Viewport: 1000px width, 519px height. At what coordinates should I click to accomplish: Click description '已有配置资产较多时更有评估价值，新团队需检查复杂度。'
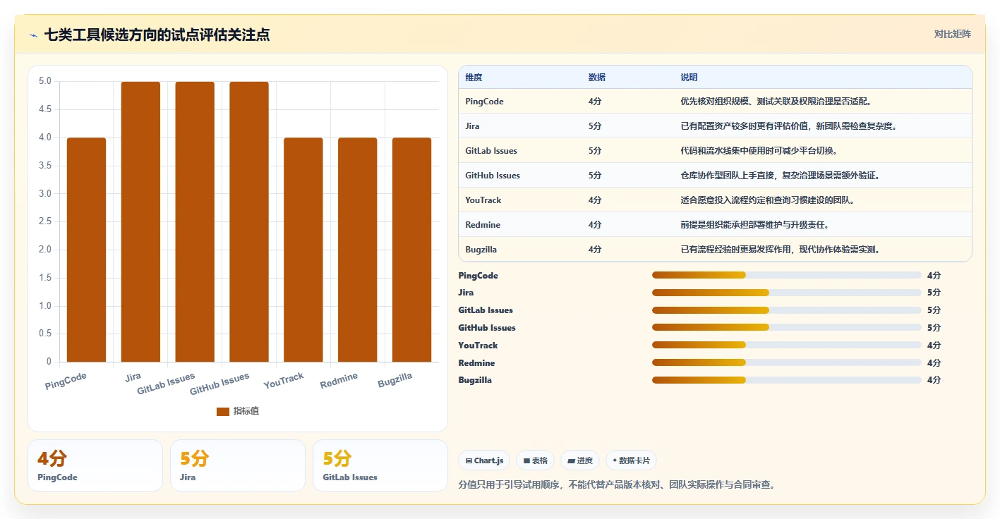click(788, 126)
